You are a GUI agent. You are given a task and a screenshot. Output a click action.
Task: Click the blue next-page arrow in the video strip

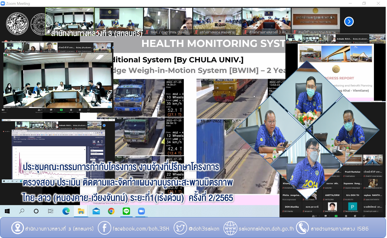click(x=349, y=22)
